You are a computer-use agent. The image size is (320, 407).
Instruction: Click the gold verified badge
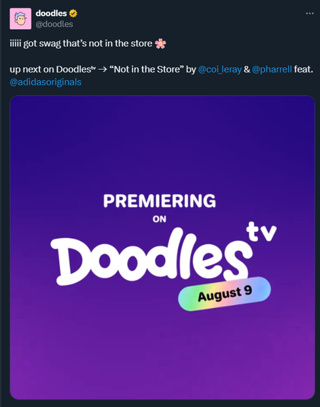(x=73, y=13)
